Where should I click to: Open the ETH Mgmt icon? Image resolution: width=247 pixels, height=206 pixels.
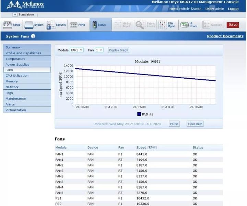(162, 25)
